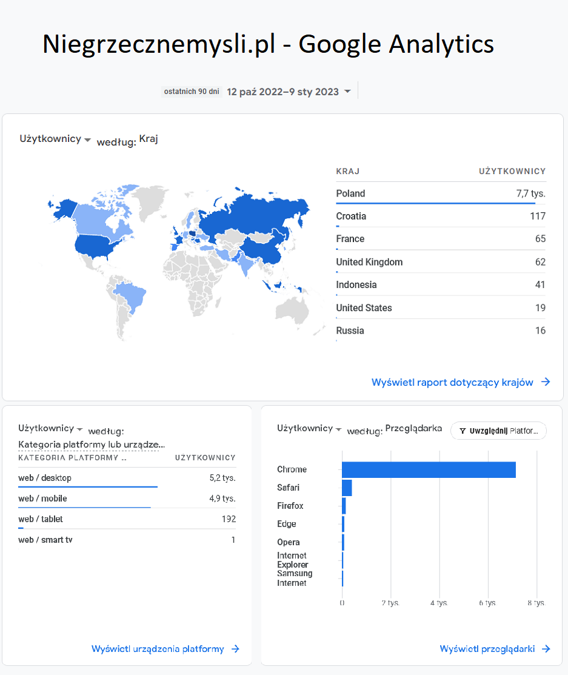
Task: Open Użytkownicy dropdown in the platform card
Action: pyautogui.click(x=50, y=428)
